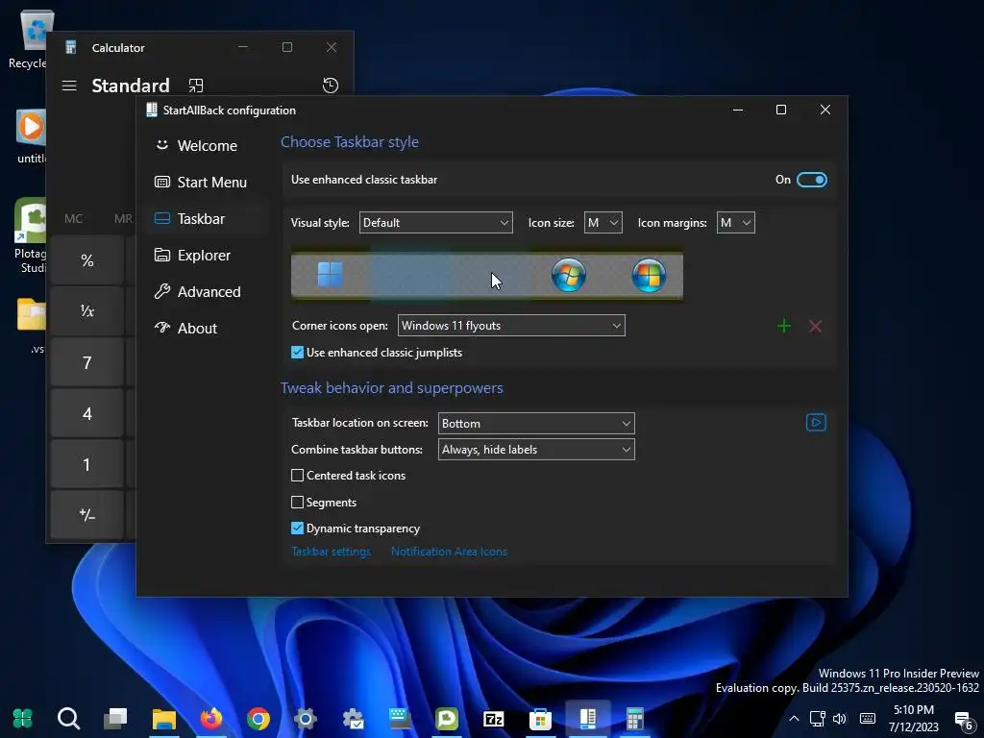Enable Centered task icons checkbox
The height and width of the screenshot is (738, 984).
(x=298, y=476)
